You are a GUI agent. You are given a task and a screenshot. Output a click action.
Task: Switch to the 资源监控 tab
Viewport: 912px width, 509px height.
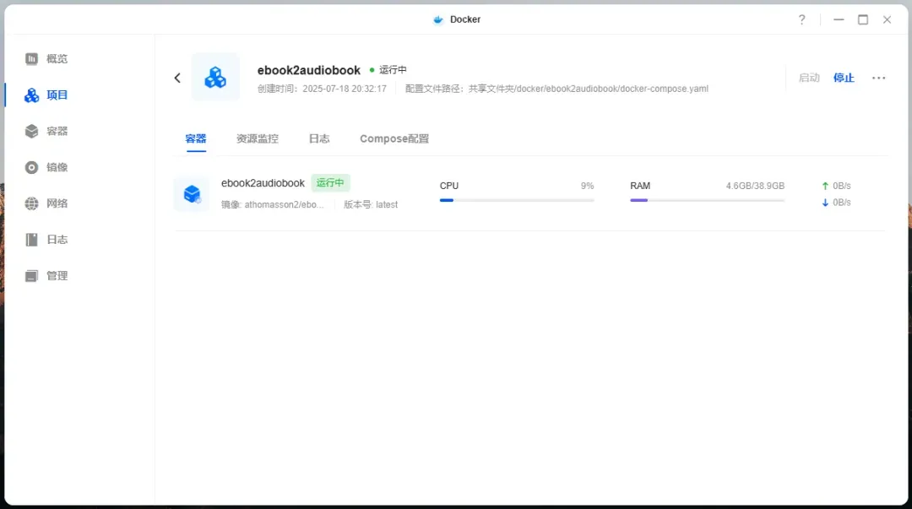point(257,138)
